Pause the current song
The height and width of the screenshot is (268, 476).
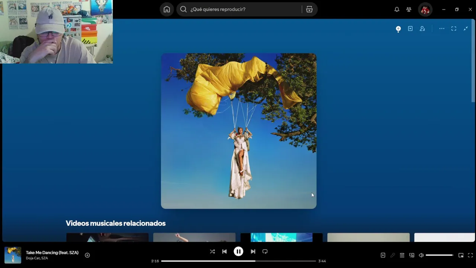click(x=238, y=252)
